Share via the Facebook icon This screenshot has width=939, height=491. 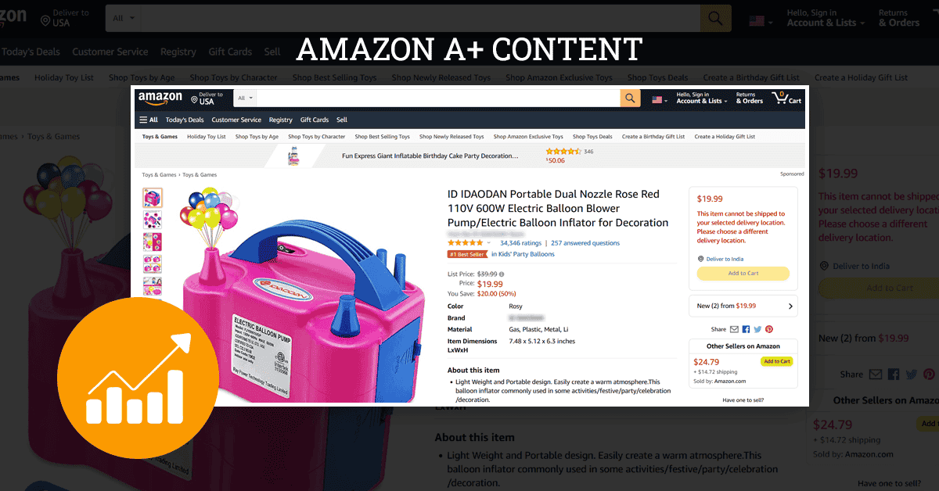pos(746,329)
